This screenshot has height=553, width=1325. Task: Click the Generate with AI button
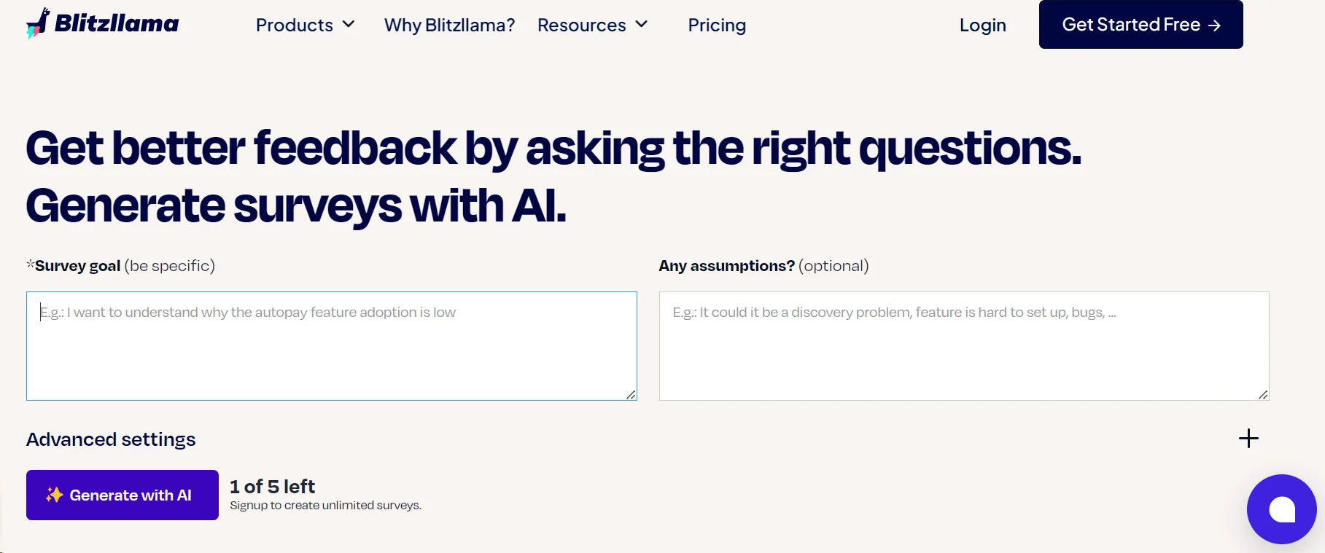pos(122,495)
